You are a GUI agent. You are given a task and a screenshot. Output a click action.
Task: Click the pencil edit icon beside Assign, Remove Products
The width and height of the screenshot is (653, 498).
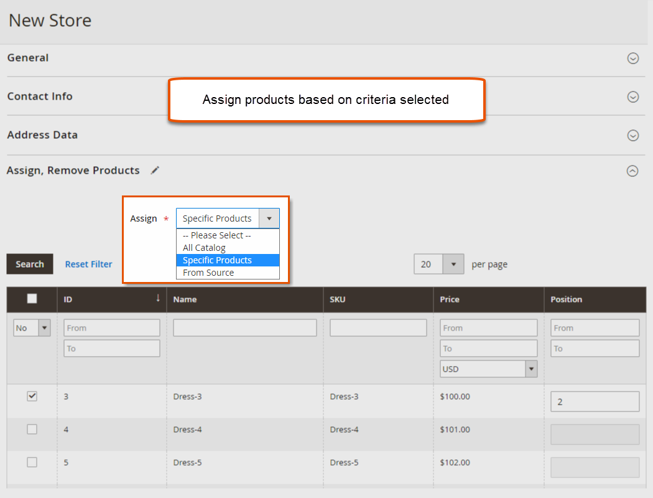coord(155,170)
